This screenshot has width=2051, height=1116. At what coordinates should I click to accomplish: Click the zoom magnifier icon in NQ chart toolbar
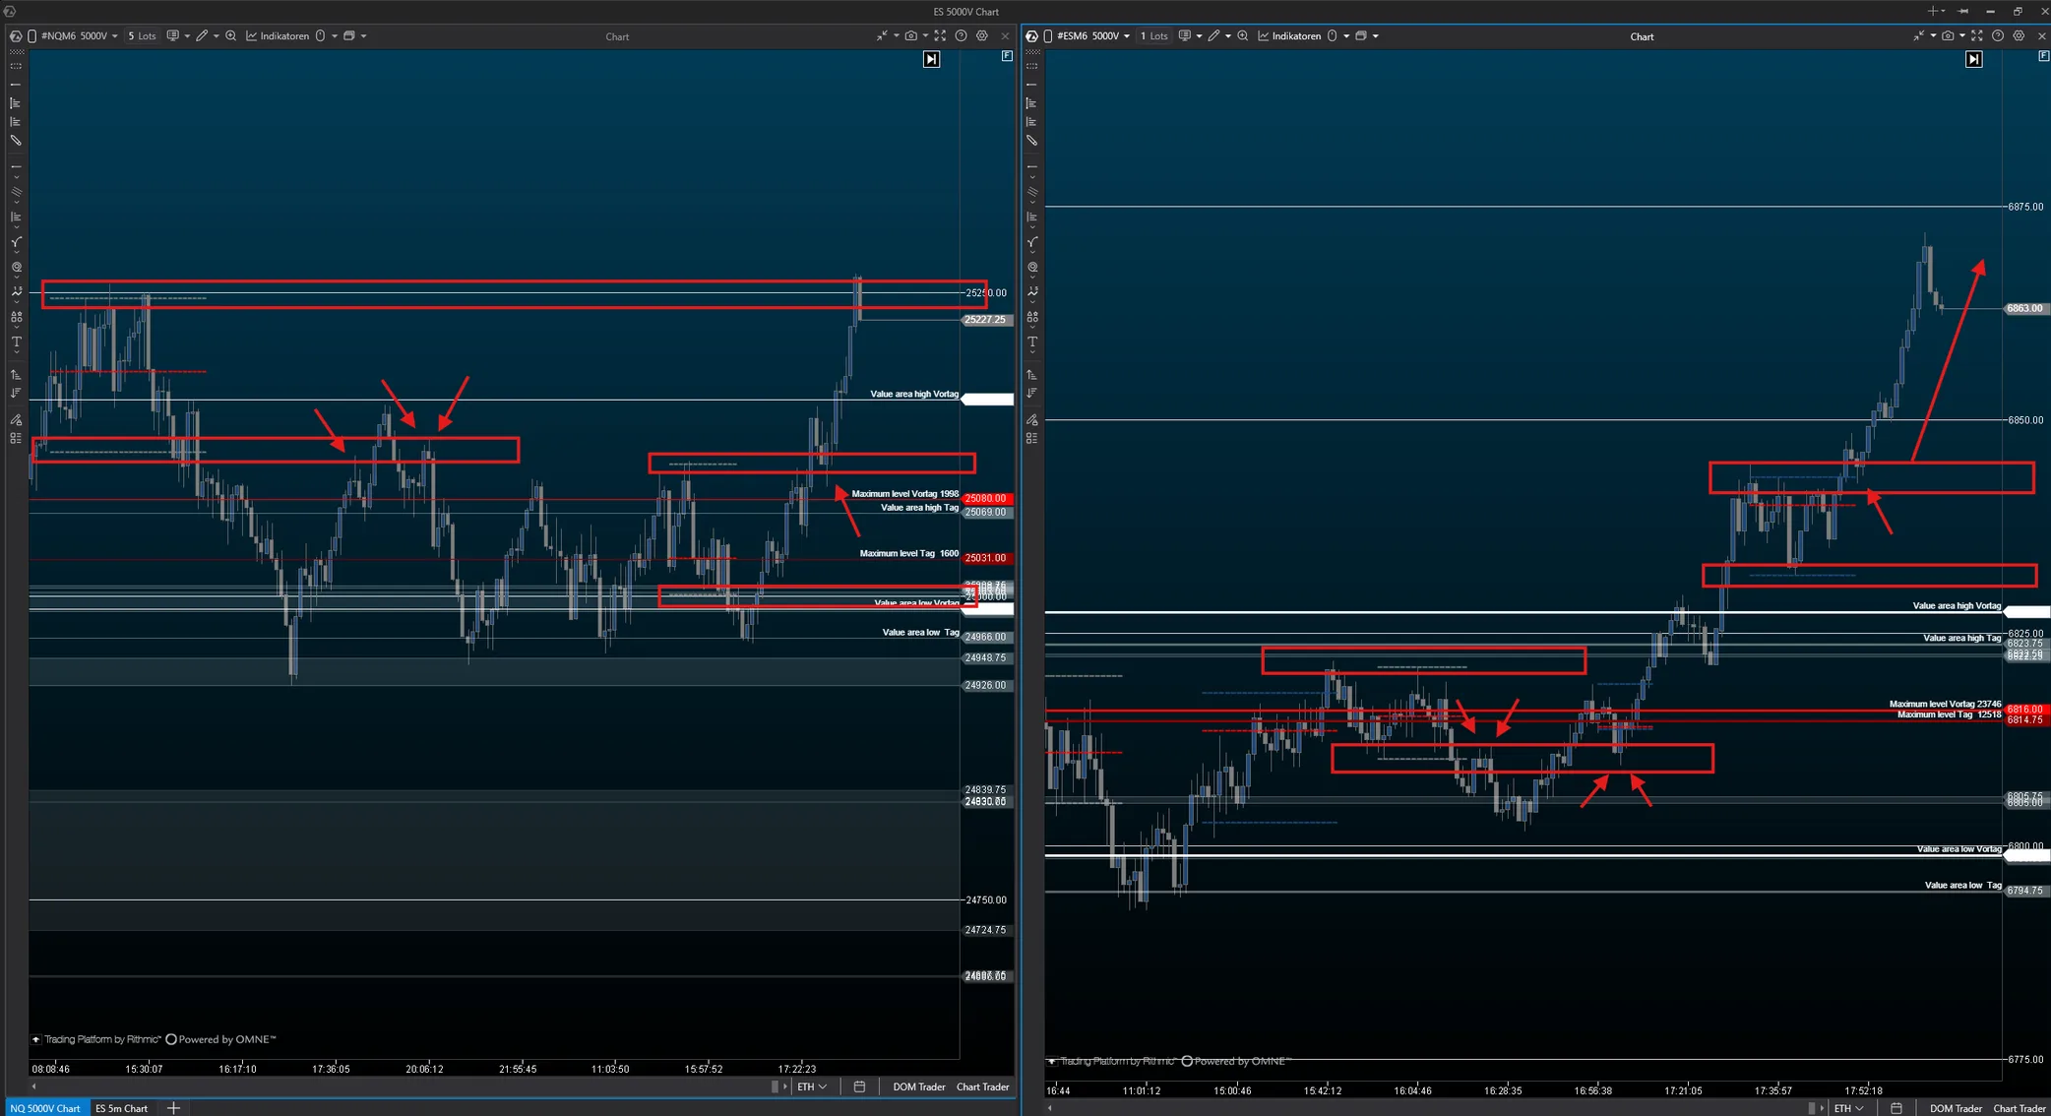pyautogui.click(x=230, y=36)
